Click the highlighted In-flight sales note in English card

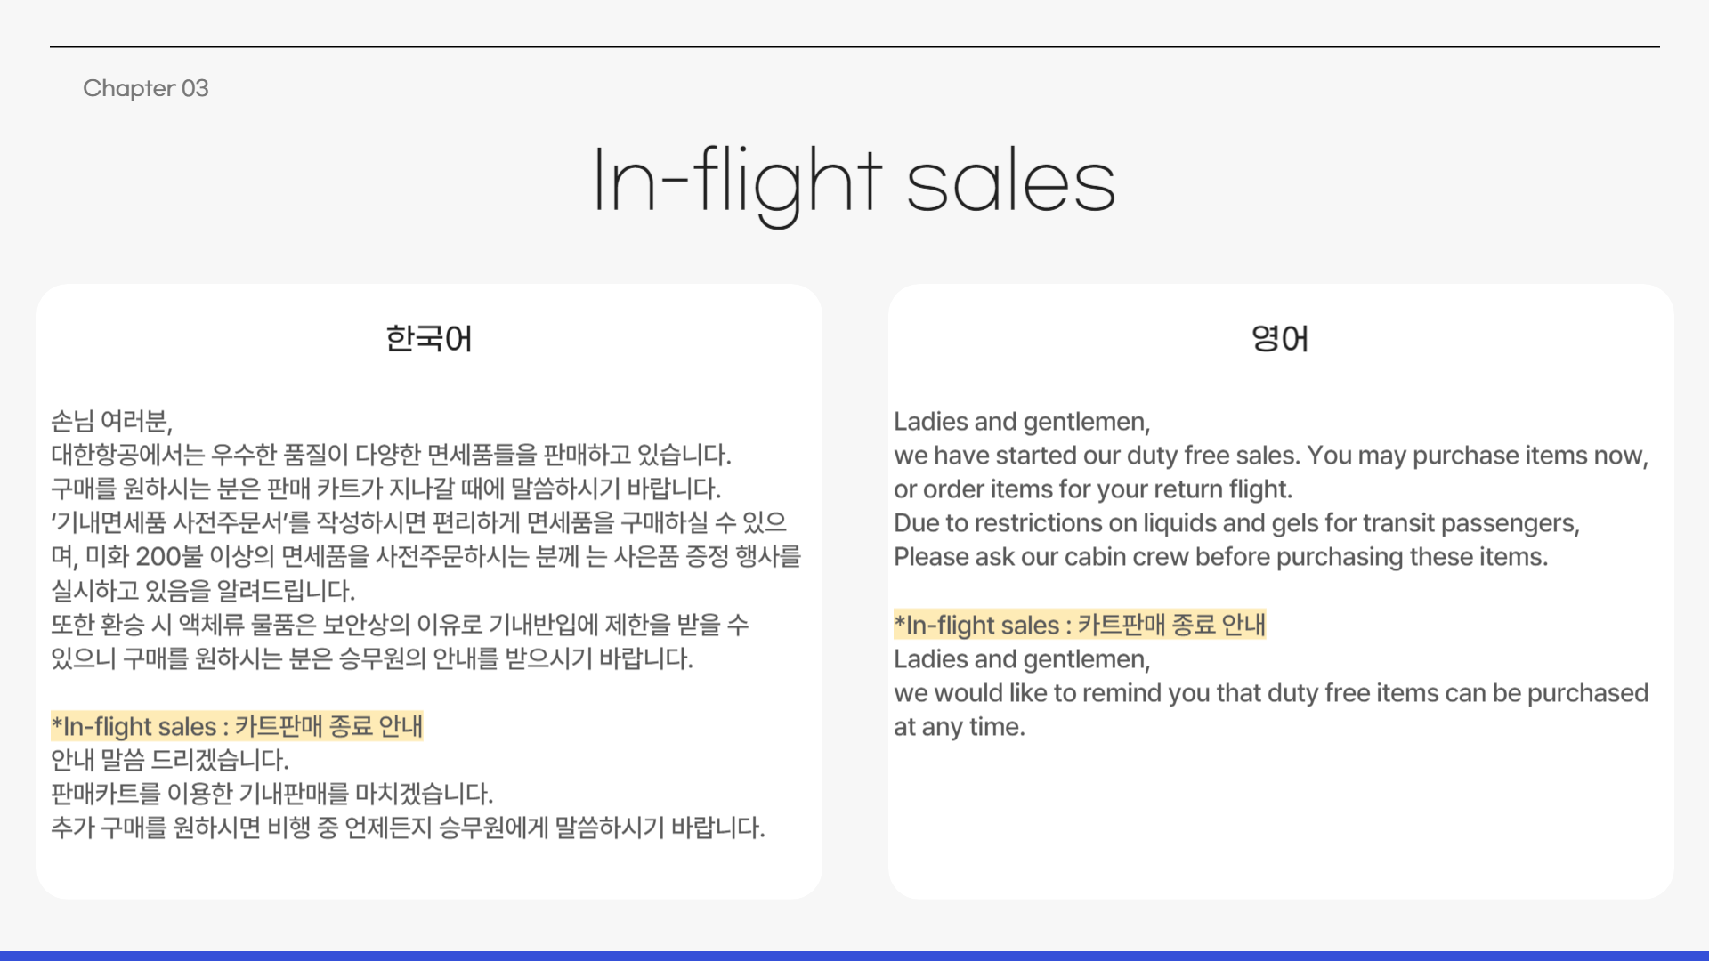(1080, 625)
